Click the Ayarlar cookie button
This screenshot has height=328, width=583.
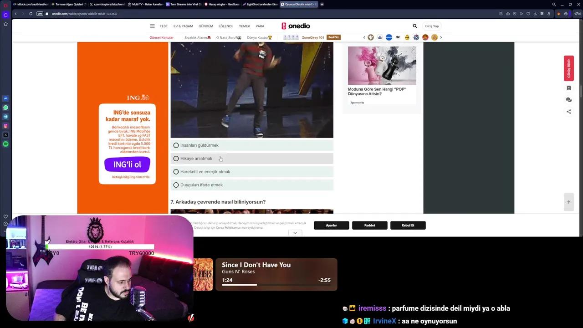[332, 225]
